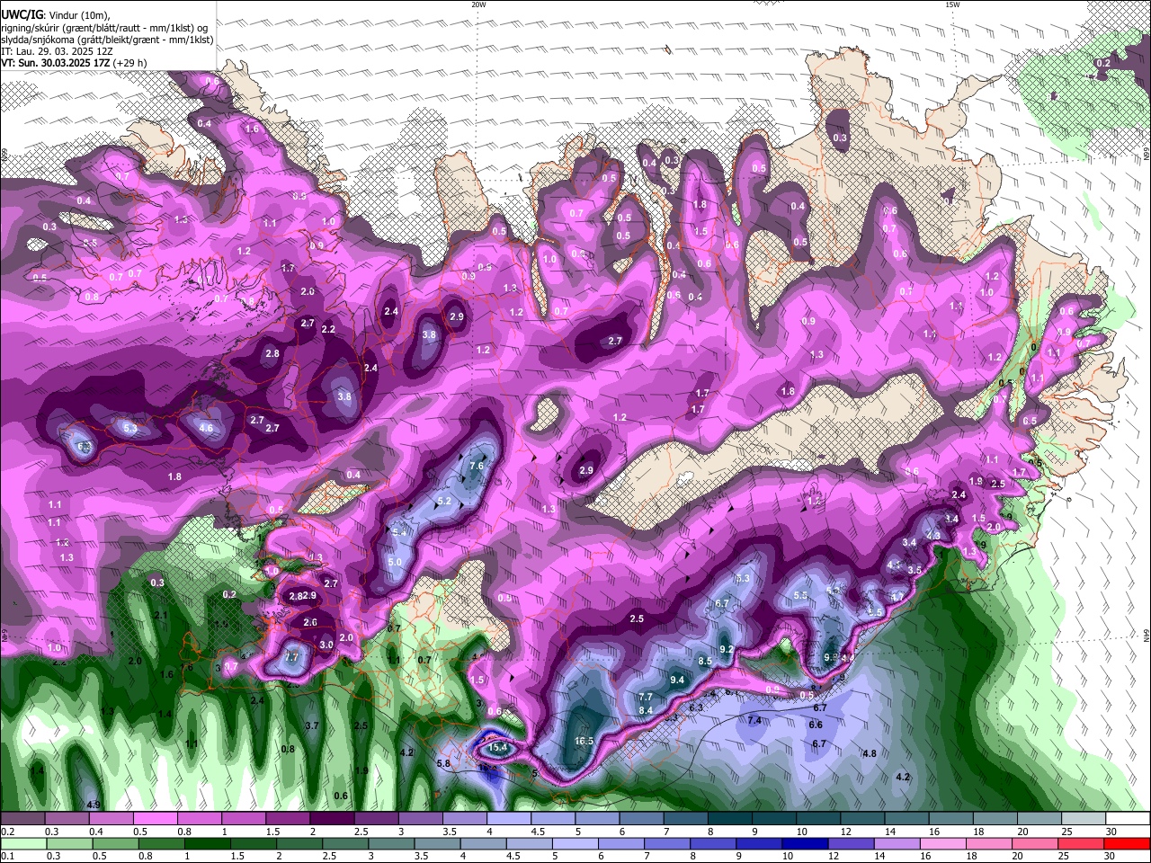1151x863 pixels.
Task: Click the 15W longitude label
Action: tap(951, 4)
